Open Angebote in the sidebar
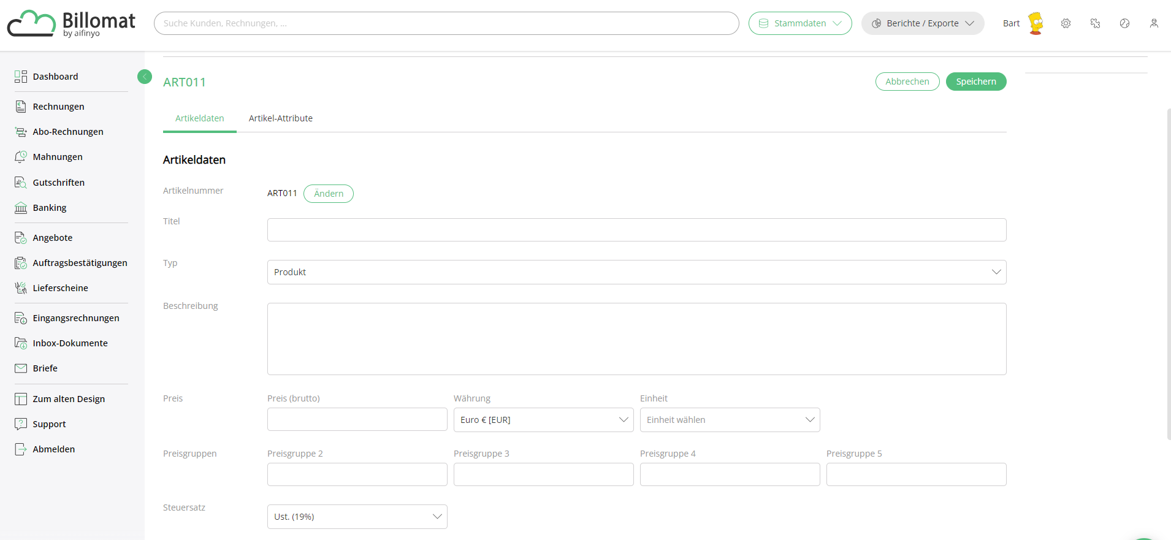This screenshot has width=1171, height=540. pos(53,238)
